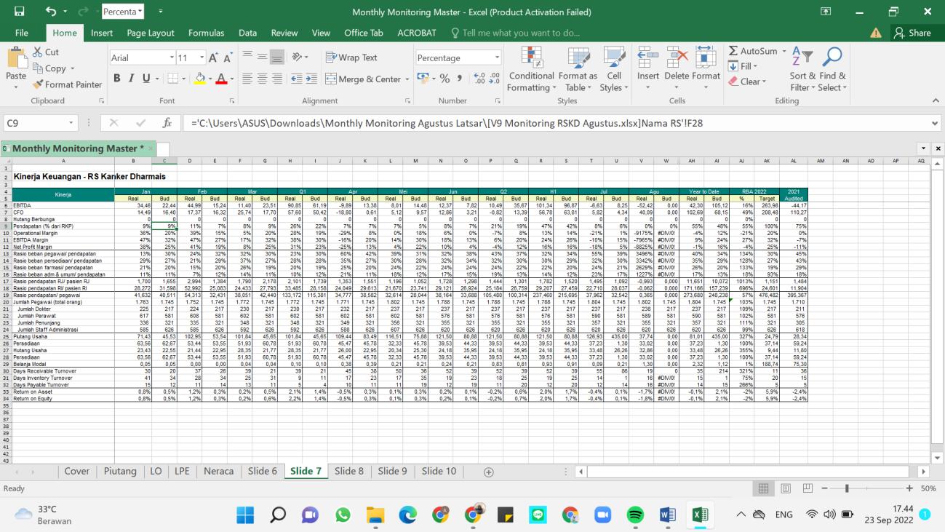The image size is (945, 532).
Task: Open the font size 11 dropdown
Action: (201, 58)
